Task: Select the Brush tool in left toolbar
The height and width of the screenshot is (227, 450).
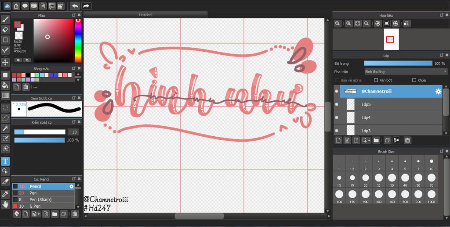Action: tap(5, 19)
